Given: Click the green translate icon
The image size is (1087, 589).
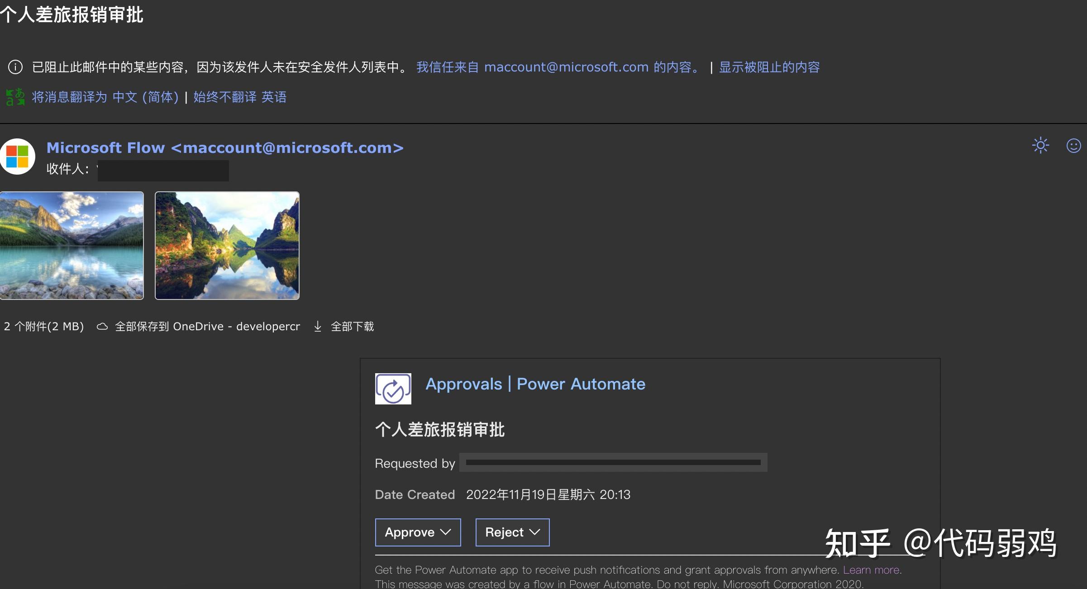Looking at the screenshot, I should click(x=15, y=97).
